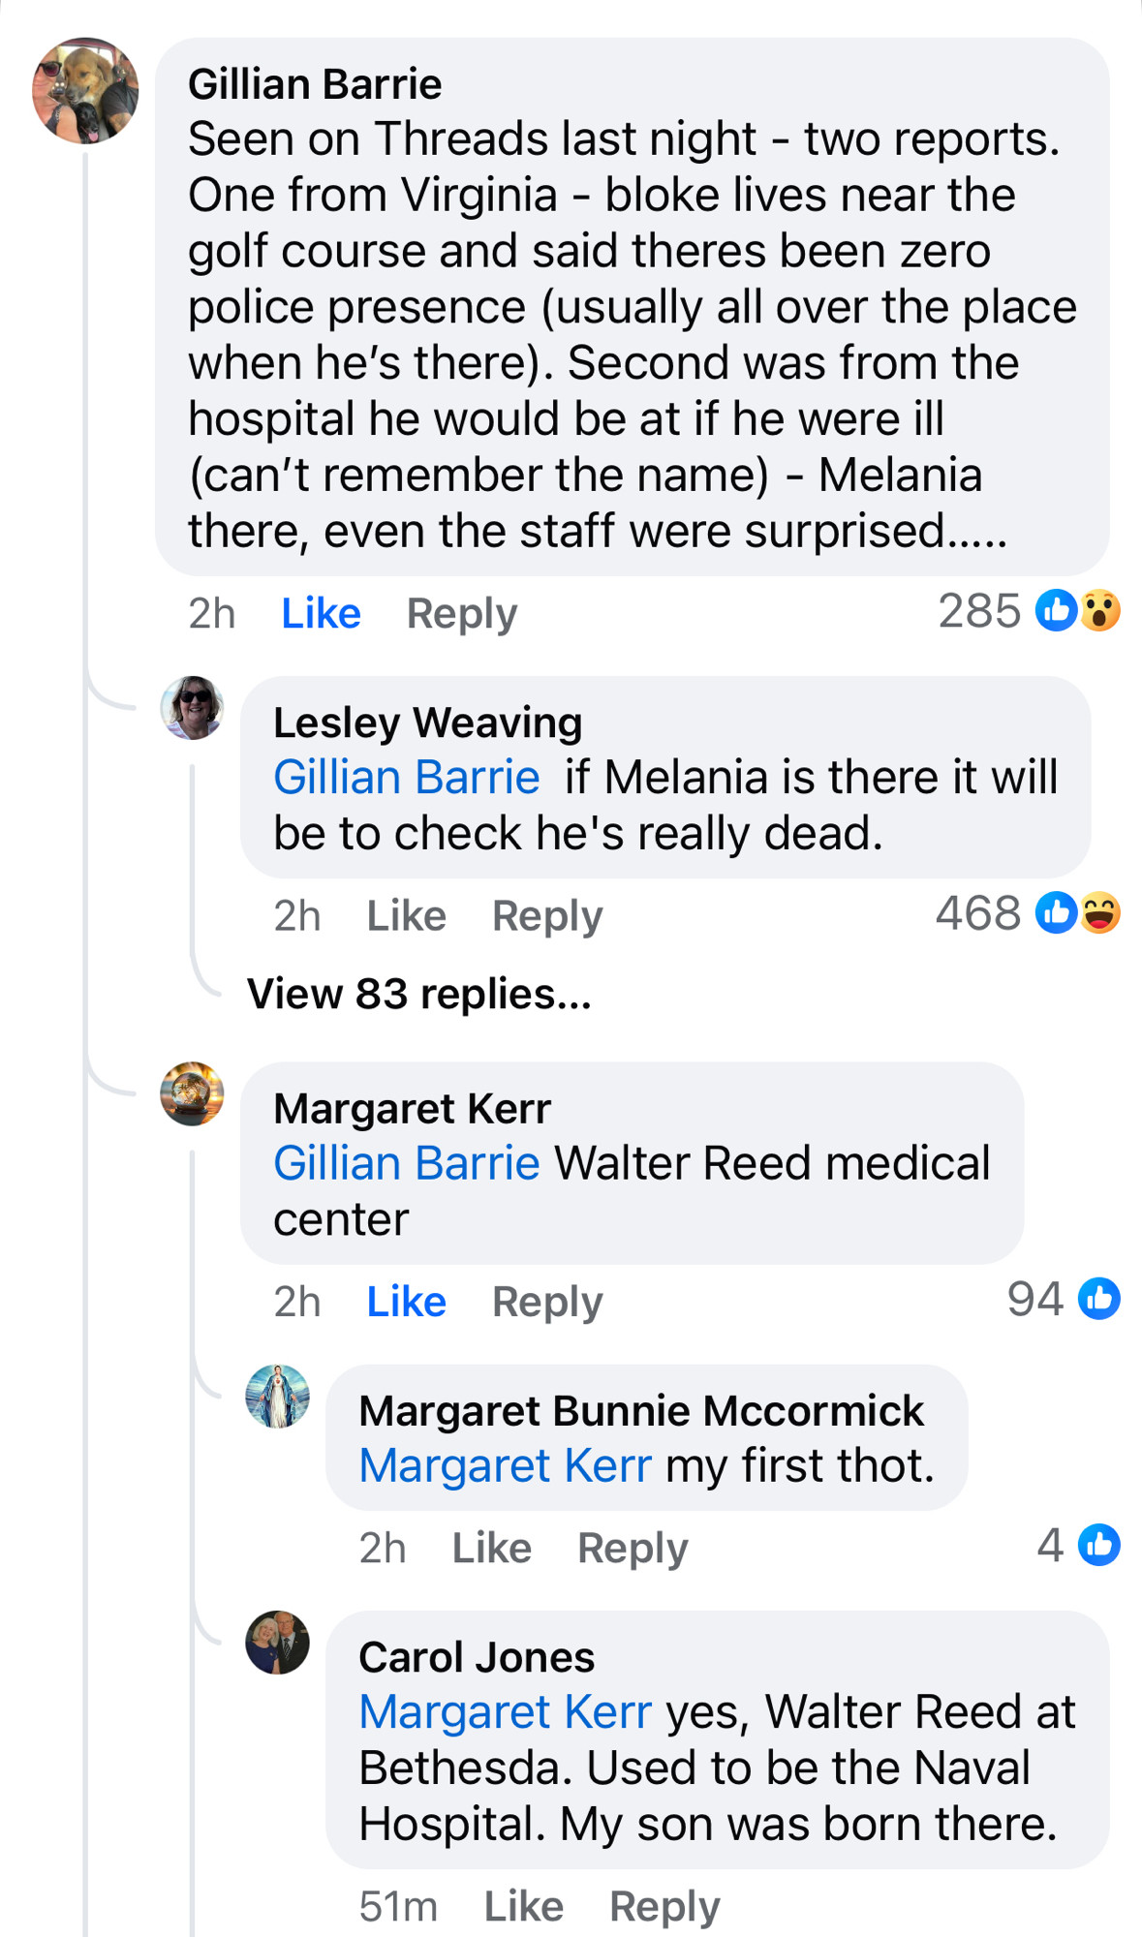
Task: Reply to Gillian Barrie's comment
Action: coord(462,614)
